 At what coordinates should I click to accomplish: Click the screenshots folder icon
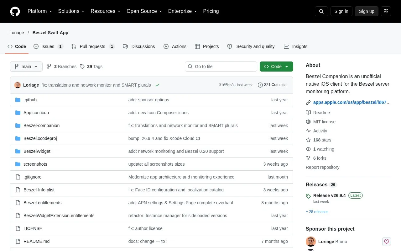coord(18,164)
